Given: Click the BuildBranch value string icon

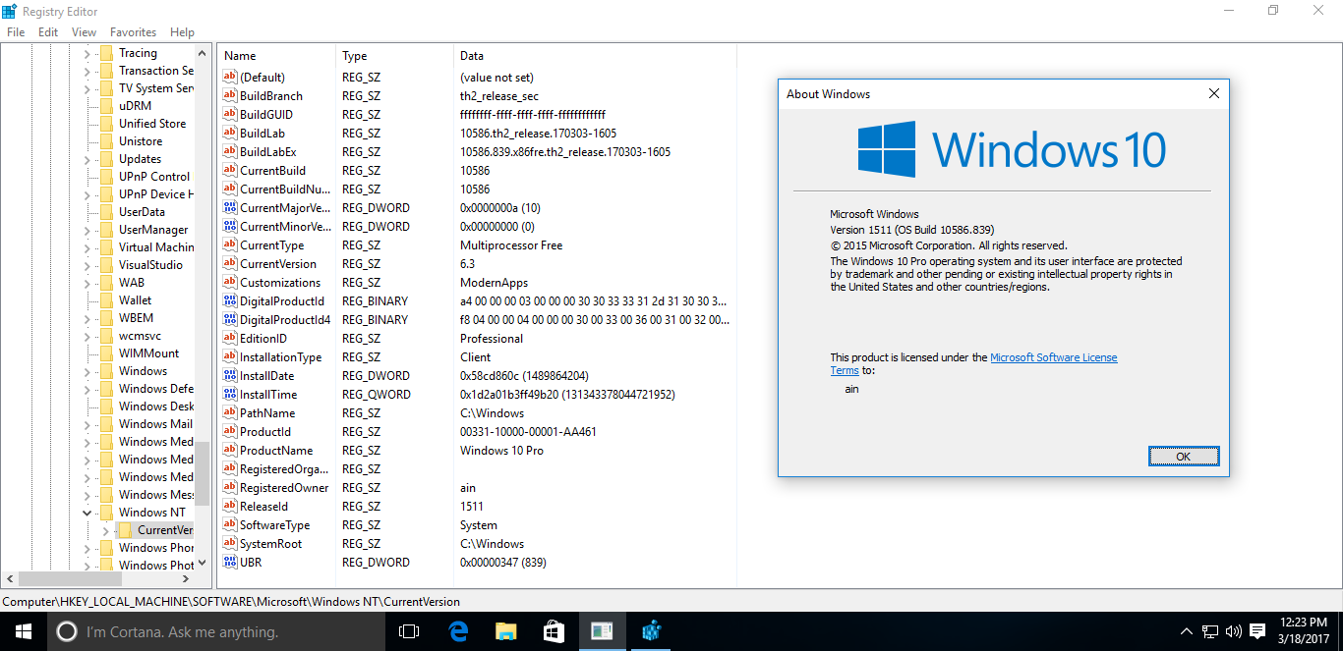Looking at the screenshot, I should pyautogui.click(x=230, y=96).
